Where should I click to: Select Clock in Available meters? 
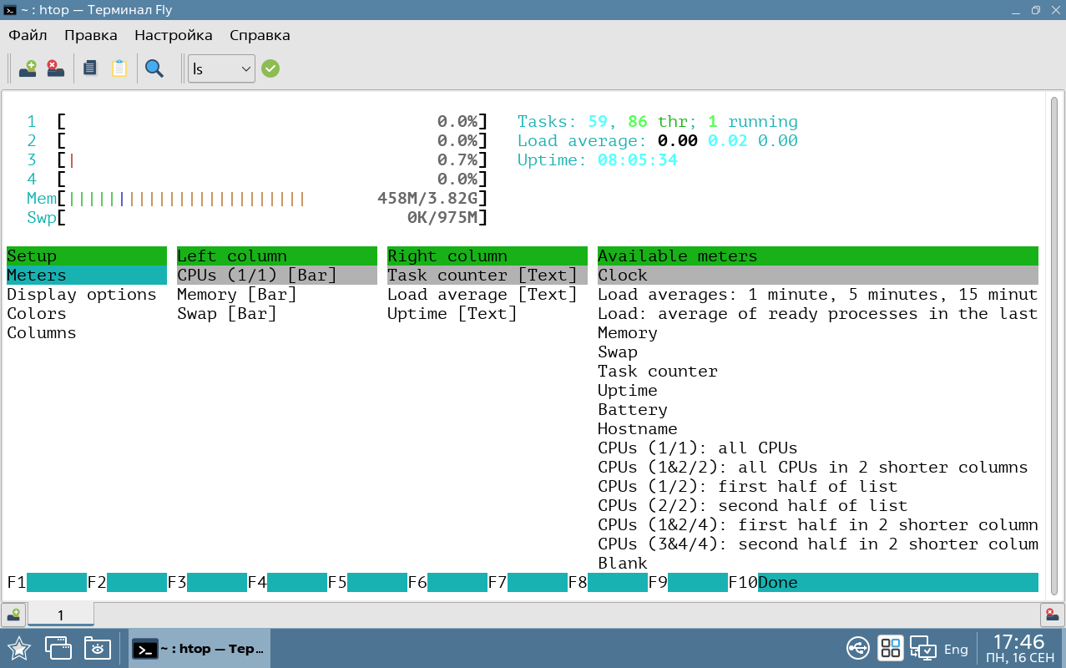(818, 276)
